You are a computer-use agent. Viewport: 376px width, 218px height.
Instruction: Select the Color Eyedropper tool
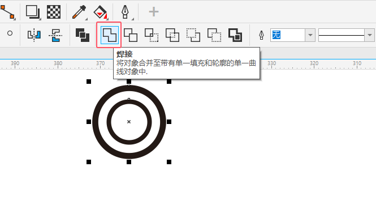point(79,12)
